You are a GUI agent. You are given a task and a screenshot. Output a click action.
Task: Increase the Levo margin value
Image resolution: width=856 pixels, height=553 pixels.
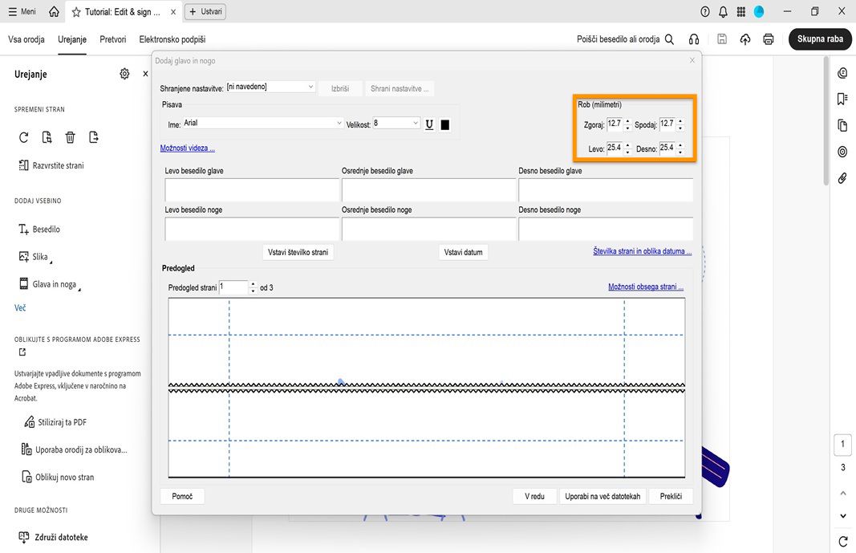(628, 145)
